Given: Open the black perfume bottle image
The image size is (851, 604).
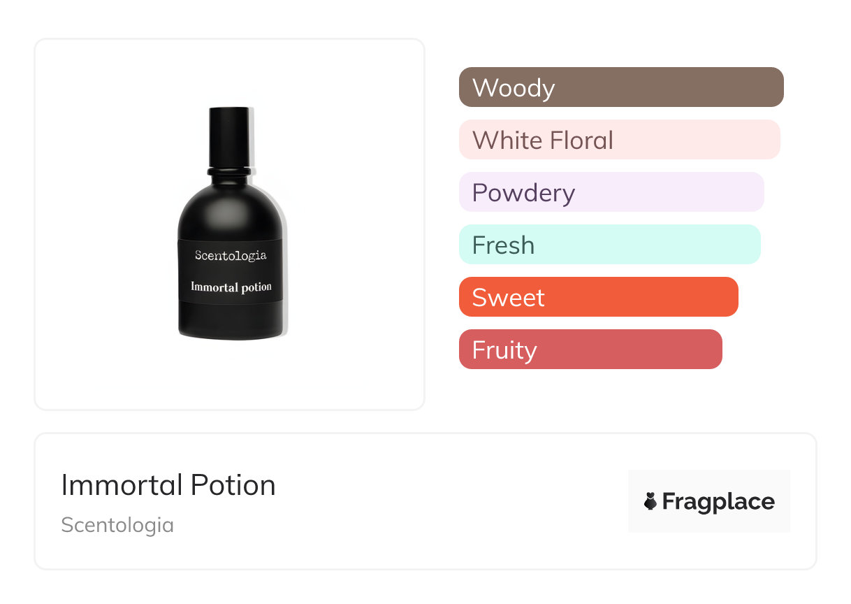Looking at the screenshot, I should 230,224.
